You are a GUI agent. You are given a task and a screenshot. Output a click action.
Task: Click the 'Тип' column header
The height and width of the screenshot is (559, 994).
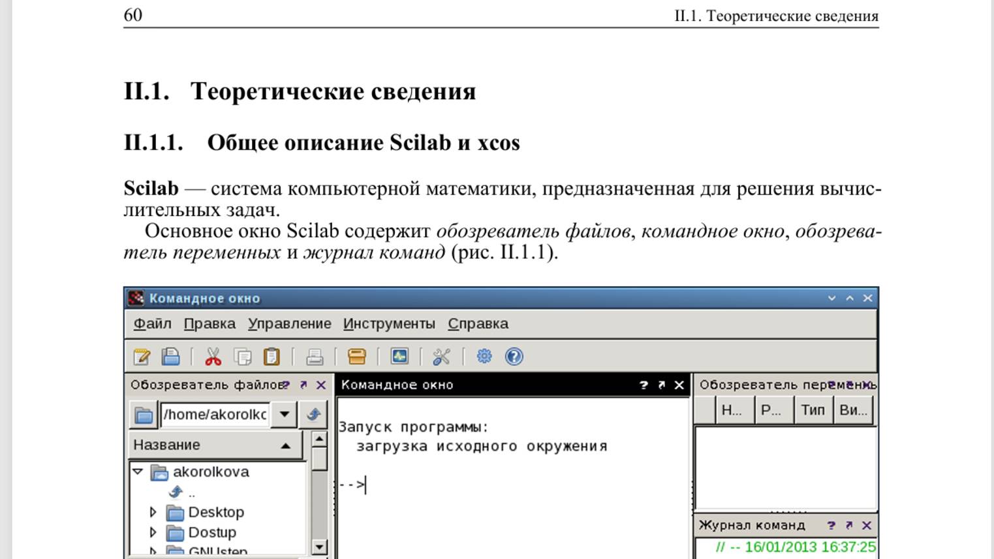click(813, 410)
